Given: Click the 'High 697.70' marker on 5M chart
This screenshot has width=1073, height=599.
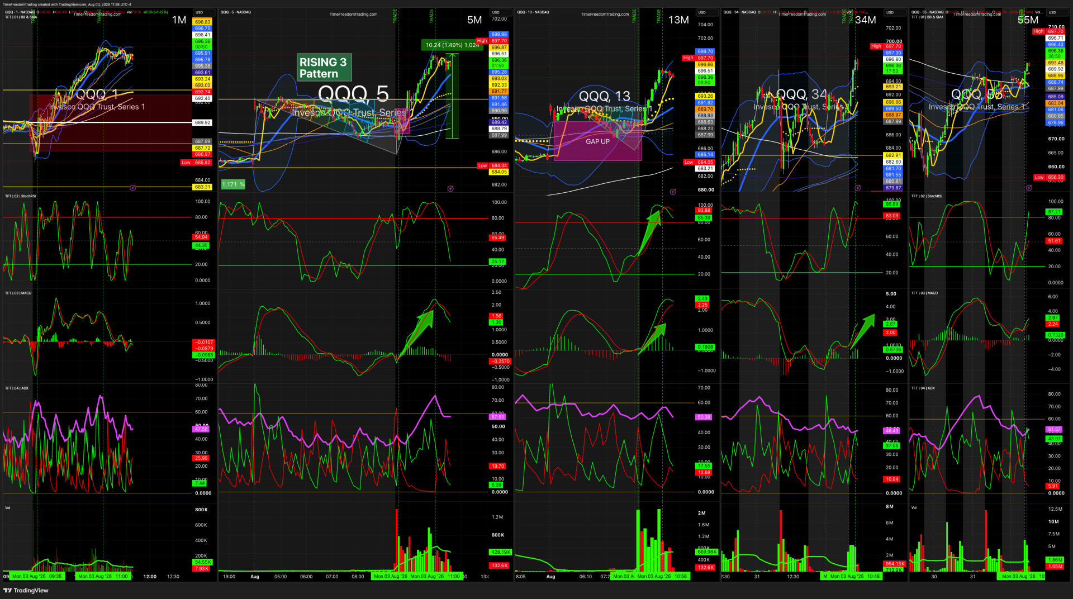Looking at the screenshot, I should coord(492,41).
